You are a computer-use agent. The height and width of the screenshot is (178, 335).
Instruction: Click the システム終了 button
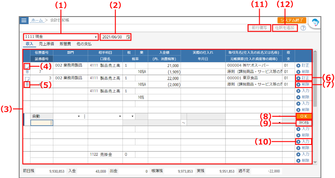point(292,20)
